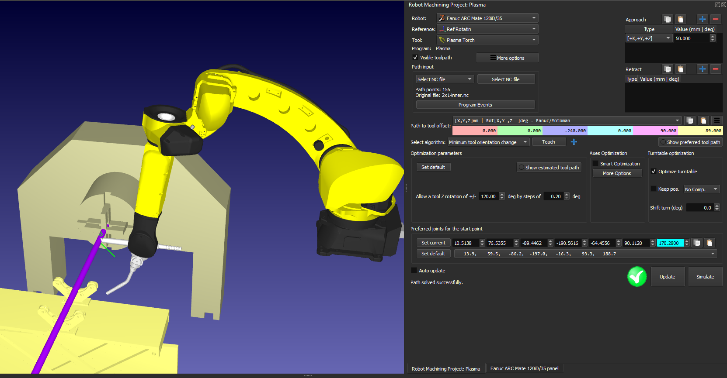Enable the Auto update checkbox

tap(414, 271)
